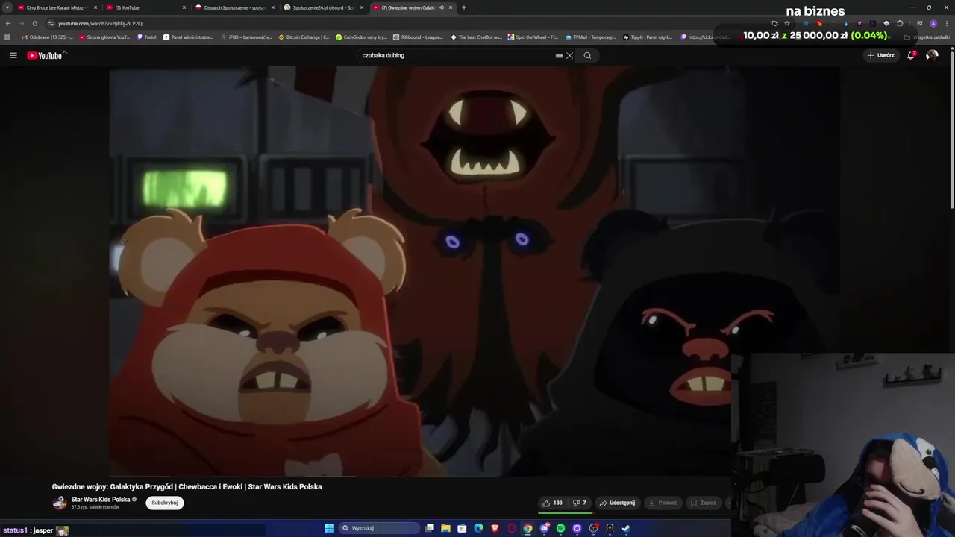Screen dimensions: 955x537
Task: Bookmark this page with the star icon
Action: (x=787, y=23)
